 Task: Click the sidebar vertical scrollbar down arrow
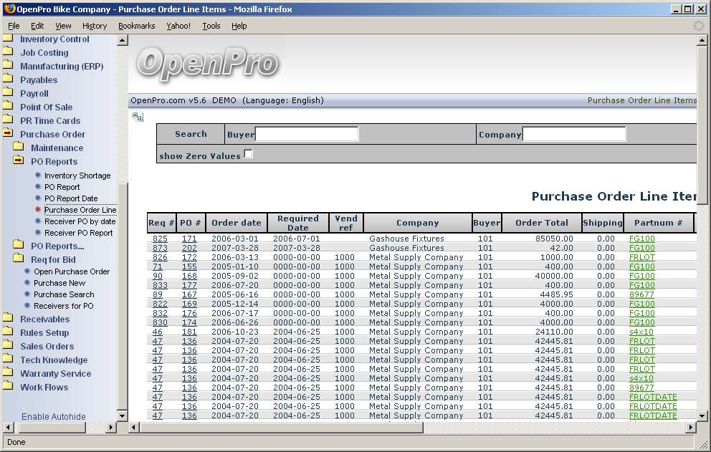pyautogui.click(x=122, y=415)
